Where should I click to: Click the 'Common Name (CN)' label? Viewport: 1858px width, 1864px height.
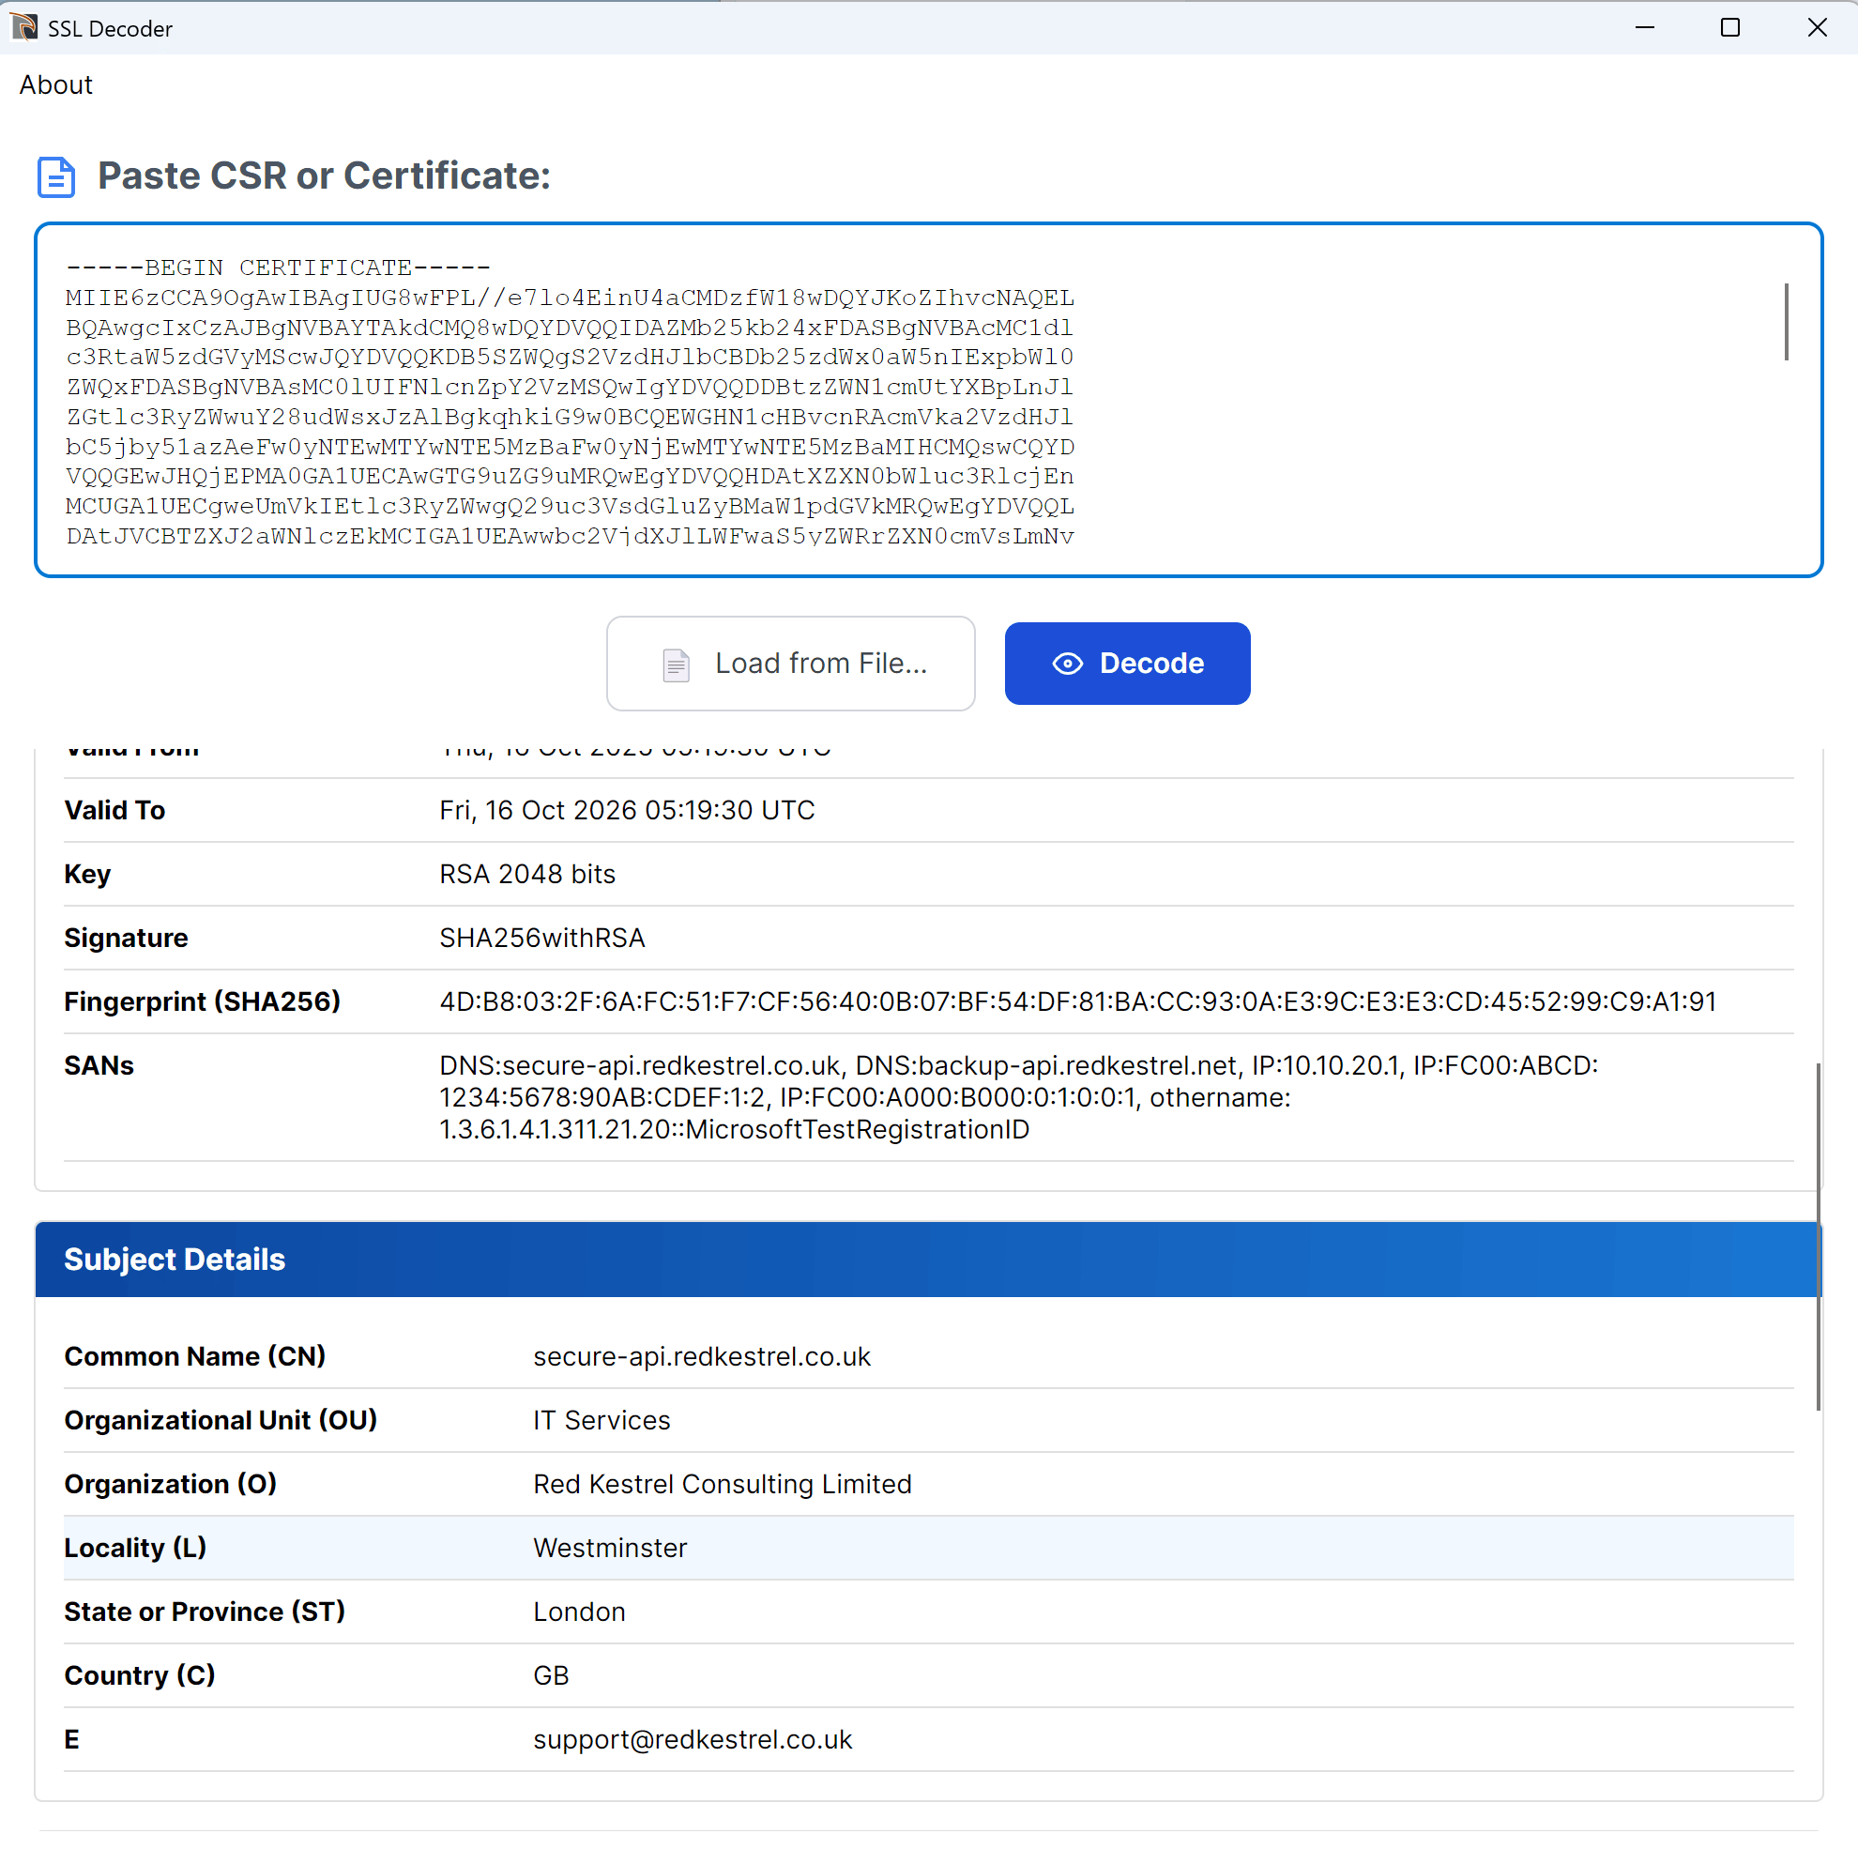click(195, 1356)
